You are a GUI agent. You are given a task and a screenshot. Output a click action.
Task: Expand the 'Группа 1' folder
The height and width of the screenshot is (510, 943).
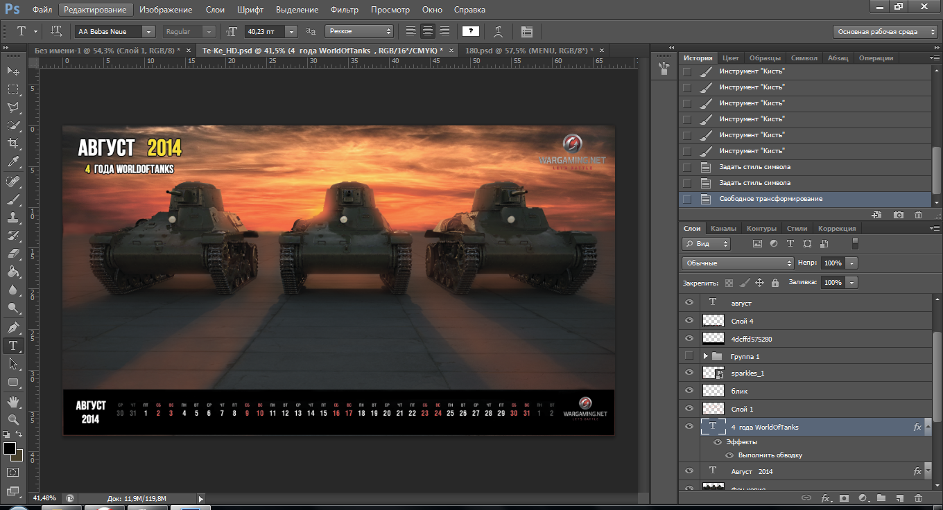click(x=706, y=355)
